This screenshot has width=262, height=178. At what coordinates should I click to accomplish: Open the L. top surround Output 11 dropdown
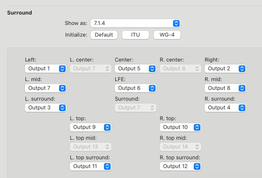[91, 166]
